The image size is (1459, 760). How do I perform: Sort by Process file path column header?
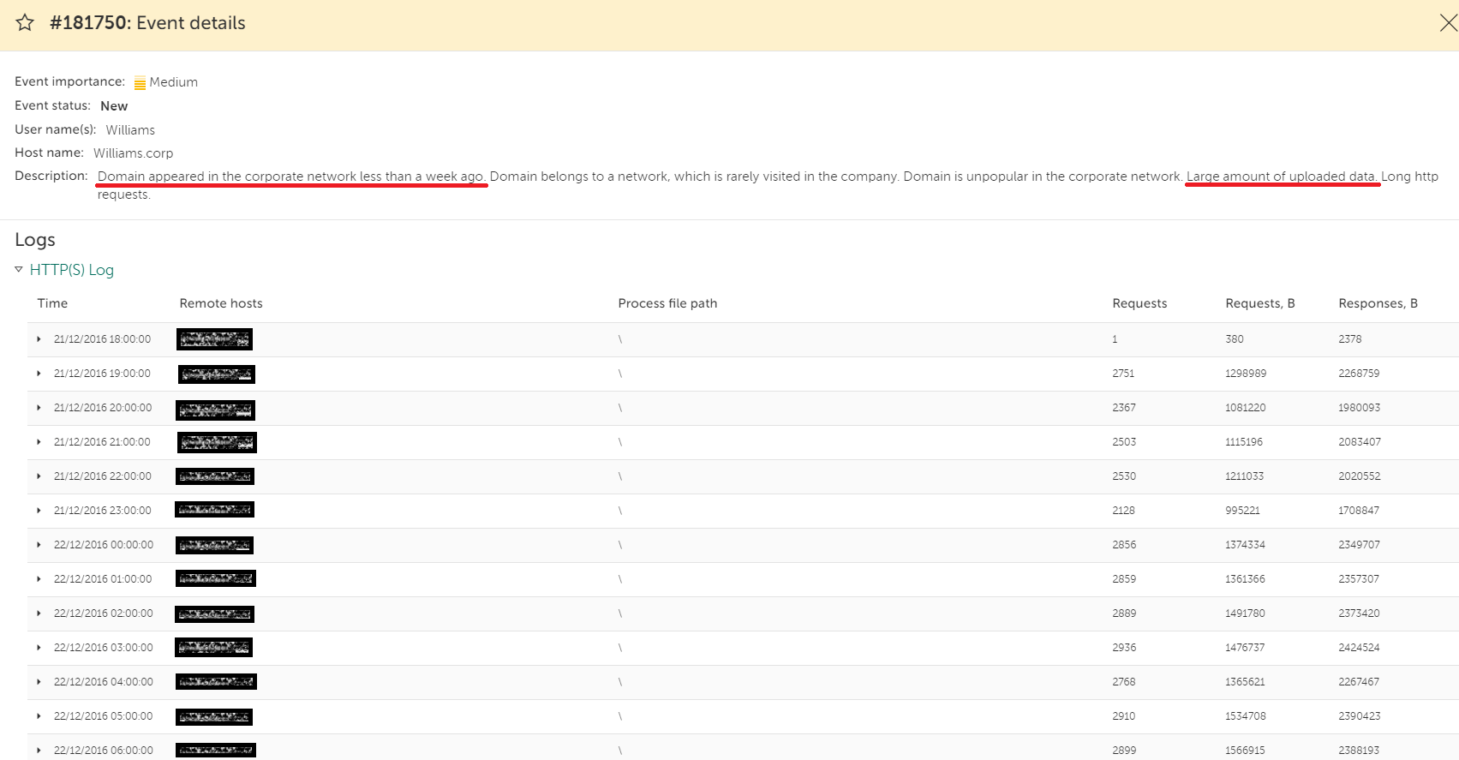(667, 303)
